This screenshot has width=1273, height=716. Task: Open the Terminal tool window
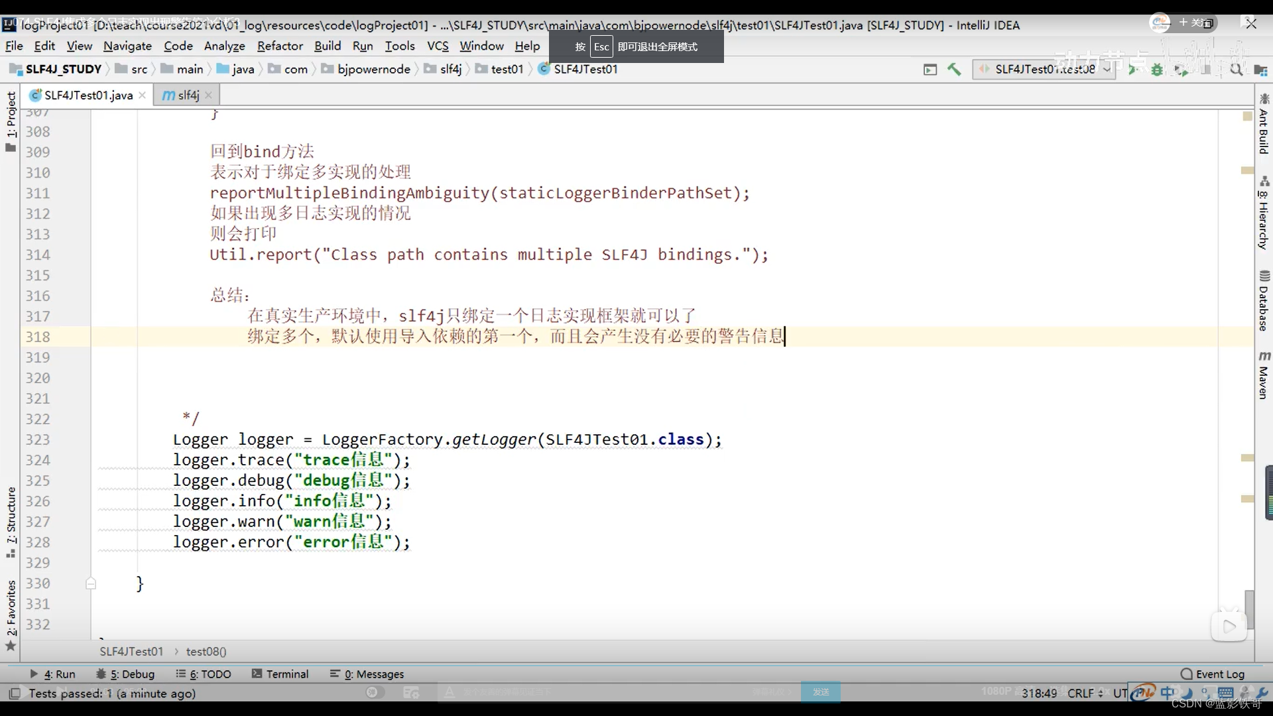[x=280, y=674]
